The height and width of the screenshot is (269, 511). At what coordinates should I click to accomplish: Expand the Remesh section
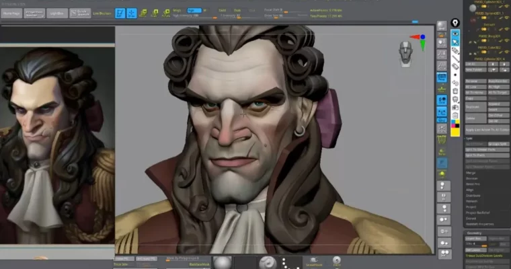(471, 201)
